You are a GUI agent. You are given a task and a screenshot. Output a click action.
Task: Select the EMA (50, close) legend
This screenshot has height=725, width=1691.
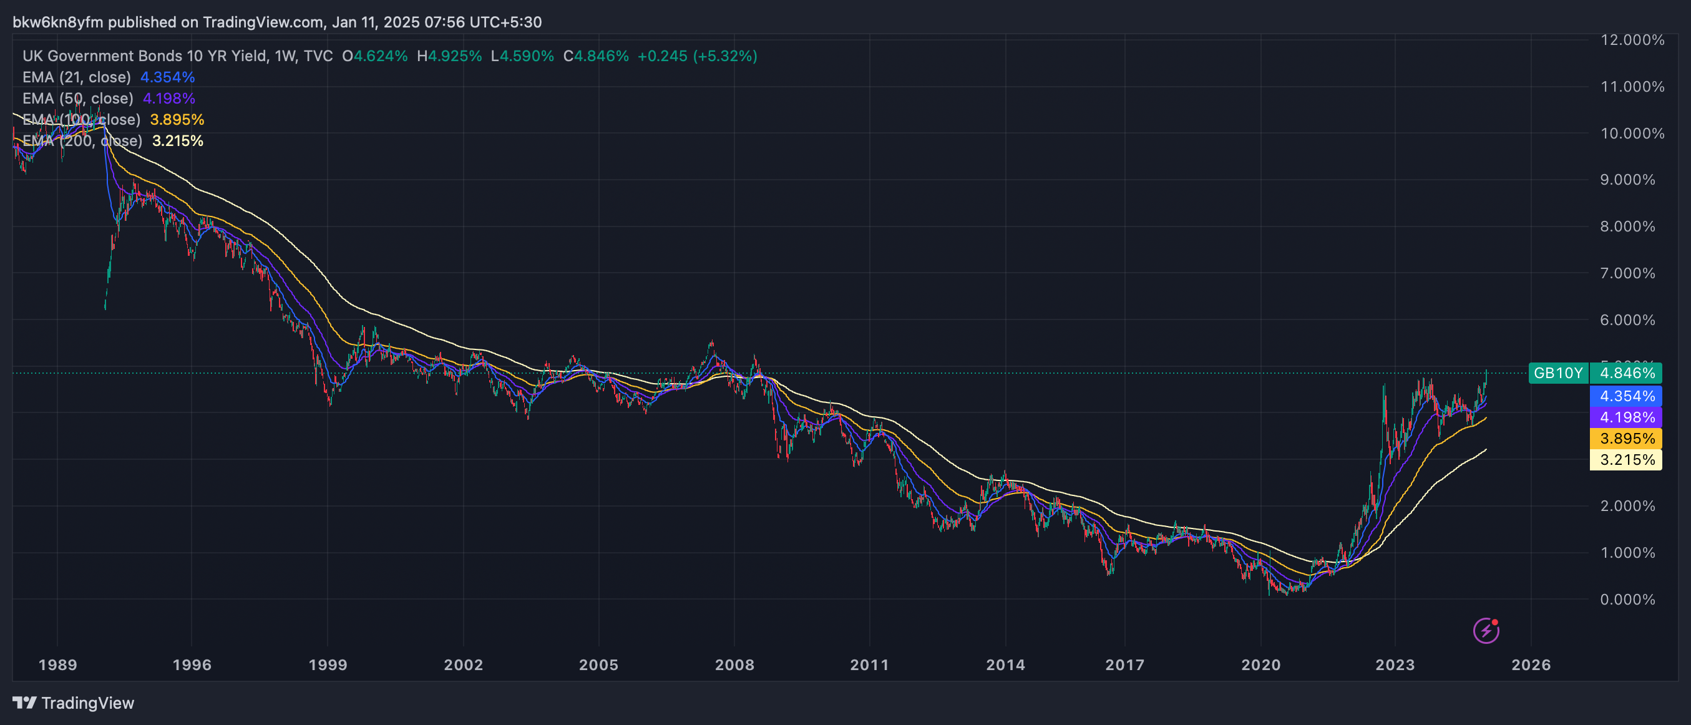coord(77,99)
